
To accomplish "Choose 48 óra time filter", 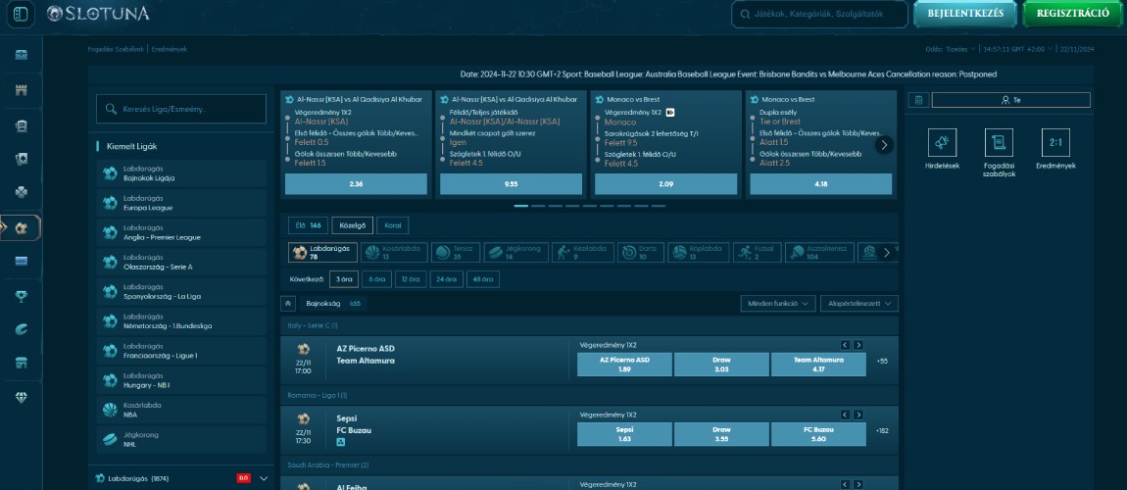I will 483,279.
